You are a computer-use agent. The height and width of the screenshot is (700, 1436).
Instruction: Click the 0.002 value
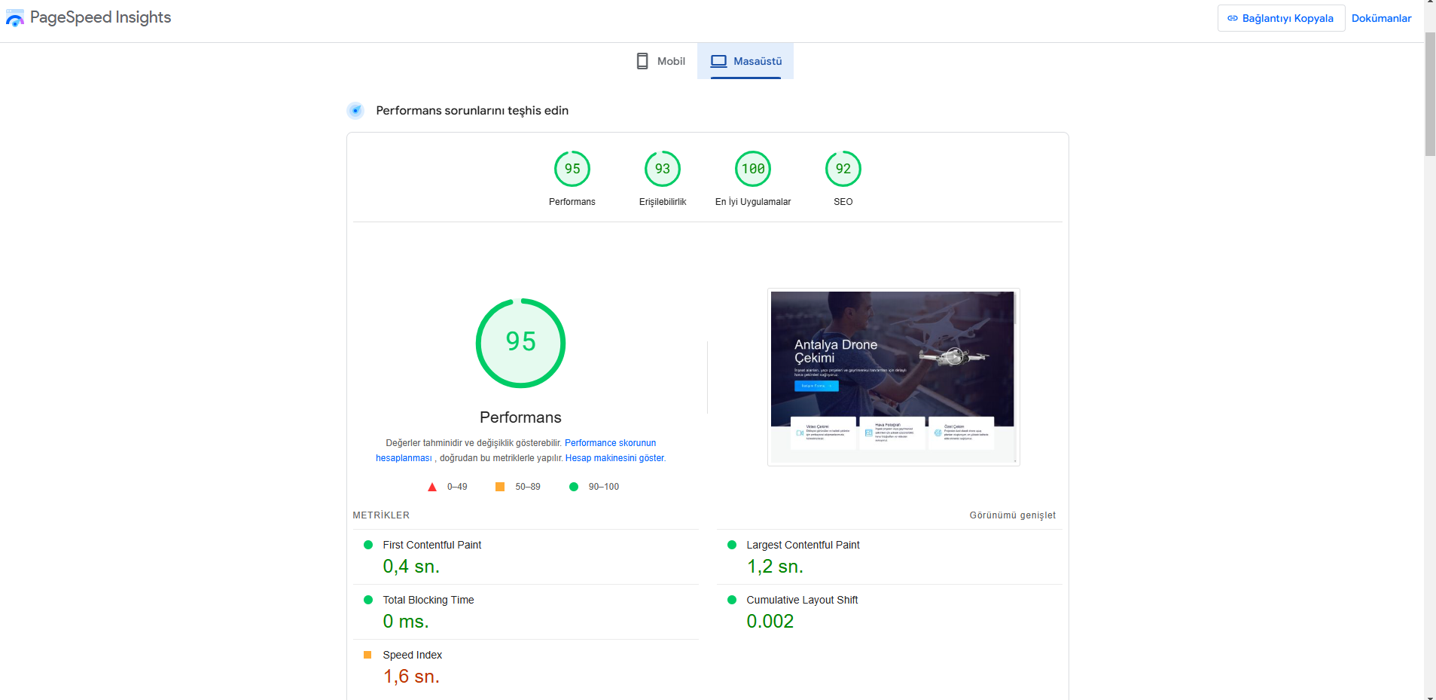pyautogui.click(x=770, y=622)
